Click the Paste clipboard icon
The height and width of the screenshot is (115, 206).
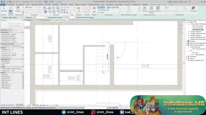pyautogui.click(x=18, y=8)
